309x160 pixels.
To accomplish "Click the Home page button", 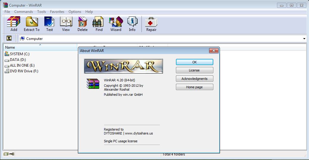I will pos(195,87).
